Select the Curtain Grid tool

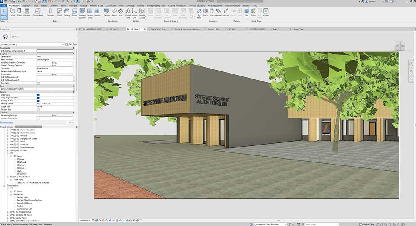pos(89,12)
